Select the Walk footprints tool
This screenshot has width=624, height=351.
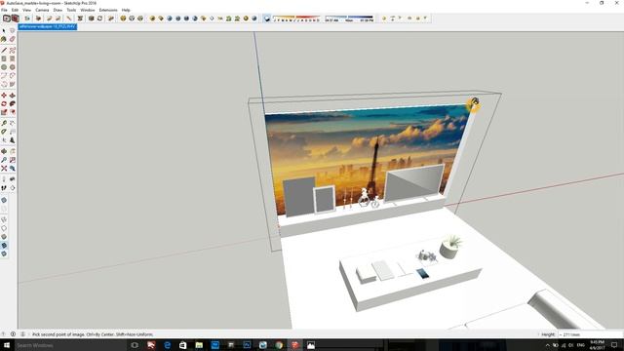pos(4,188)
